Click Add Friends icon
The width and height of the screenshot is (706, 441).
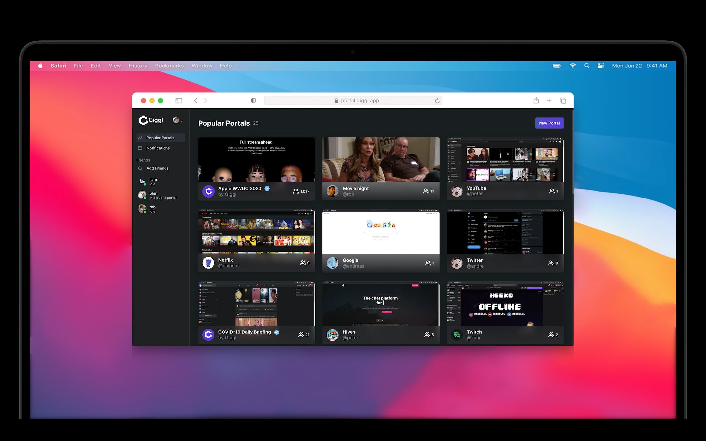tap(141, 168)
